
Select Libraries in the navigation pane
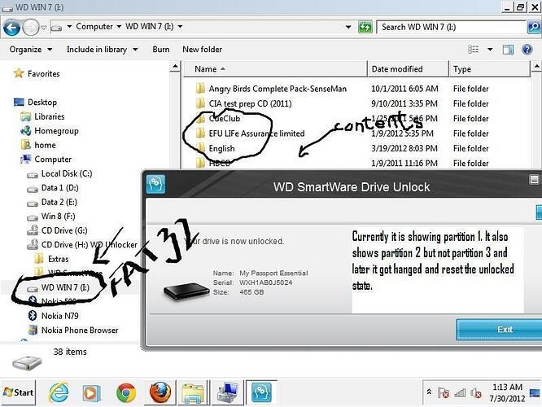point(42,116)
